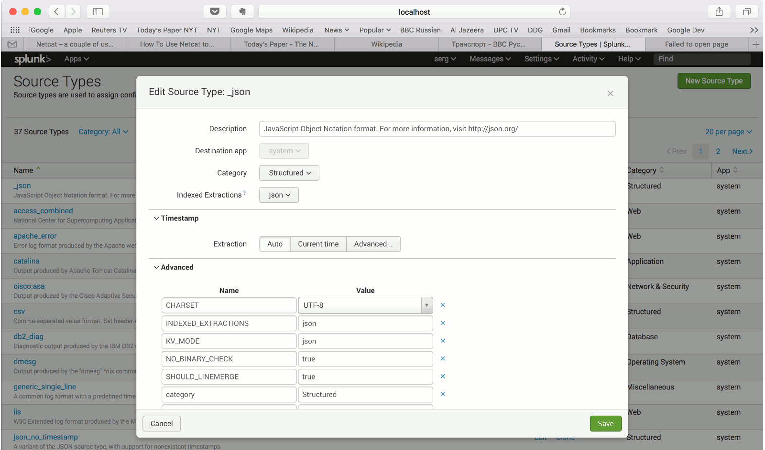Open the Messages menu
The height and width of the screenshot is (450, 765).
tap(490, 59)
